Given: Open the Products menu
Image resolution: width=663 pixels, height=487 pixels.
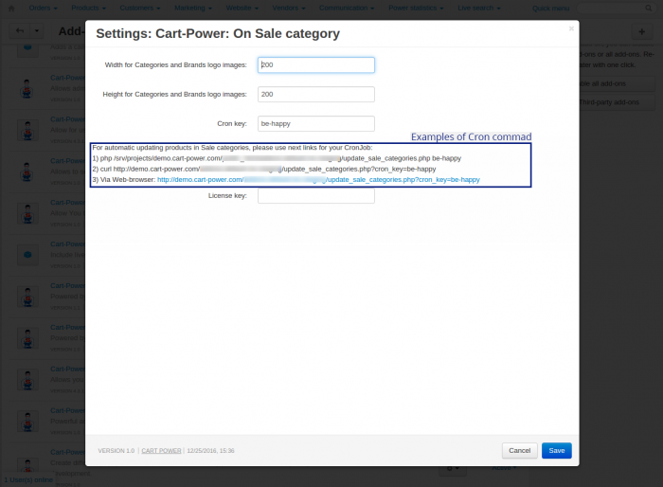Looking at the screenshot, I should point(88,8).
